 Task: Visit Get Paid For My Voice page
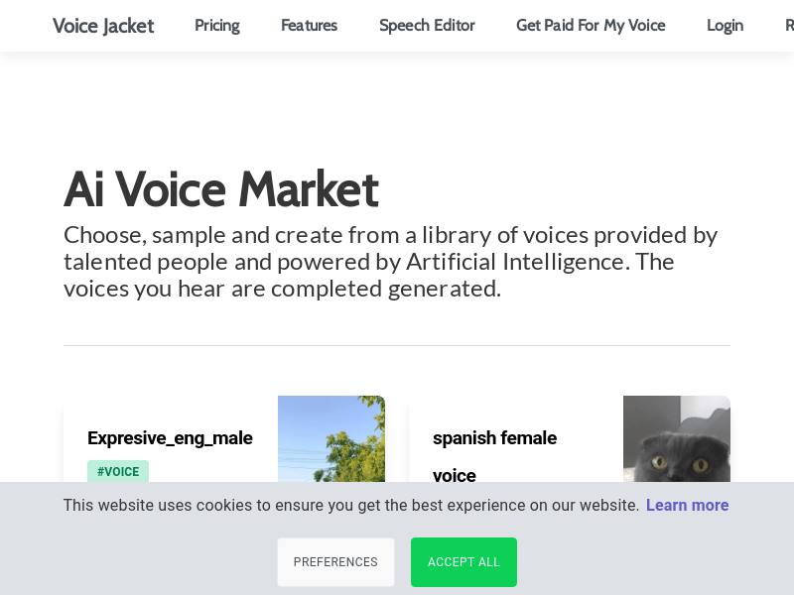[591, 26]
